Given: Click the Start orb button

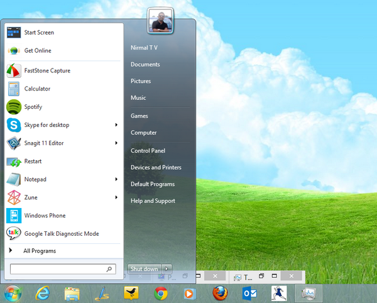Looking at the screenshot, I should pyautogui.click(x=13, y=294).
